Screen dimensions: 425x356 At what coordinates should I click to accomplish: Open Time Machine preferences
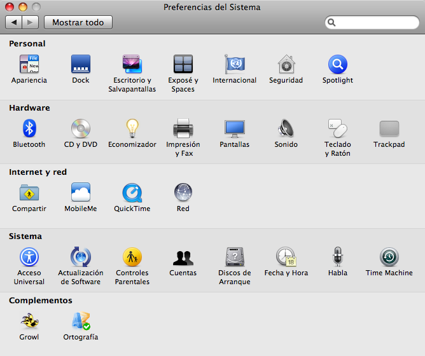pos(389,257)
